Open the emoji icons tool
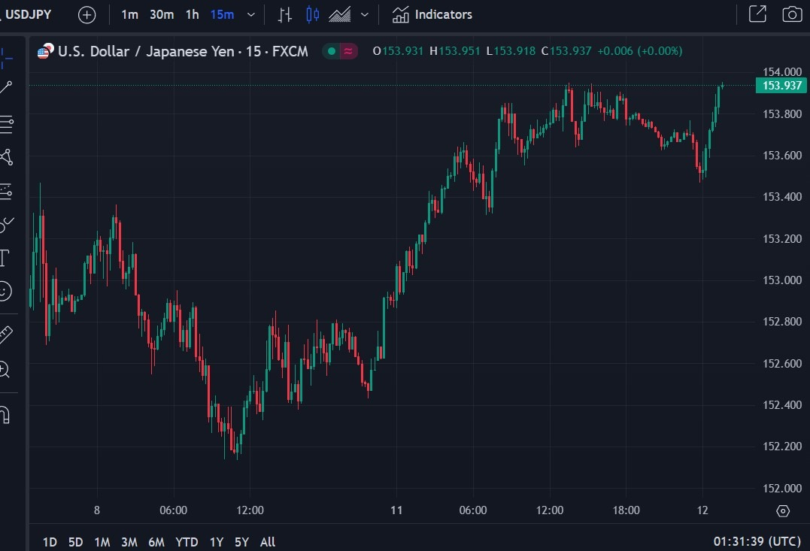The height and width of the screenshot is (551, 810). pyautogui.click(x=5, y=291)
